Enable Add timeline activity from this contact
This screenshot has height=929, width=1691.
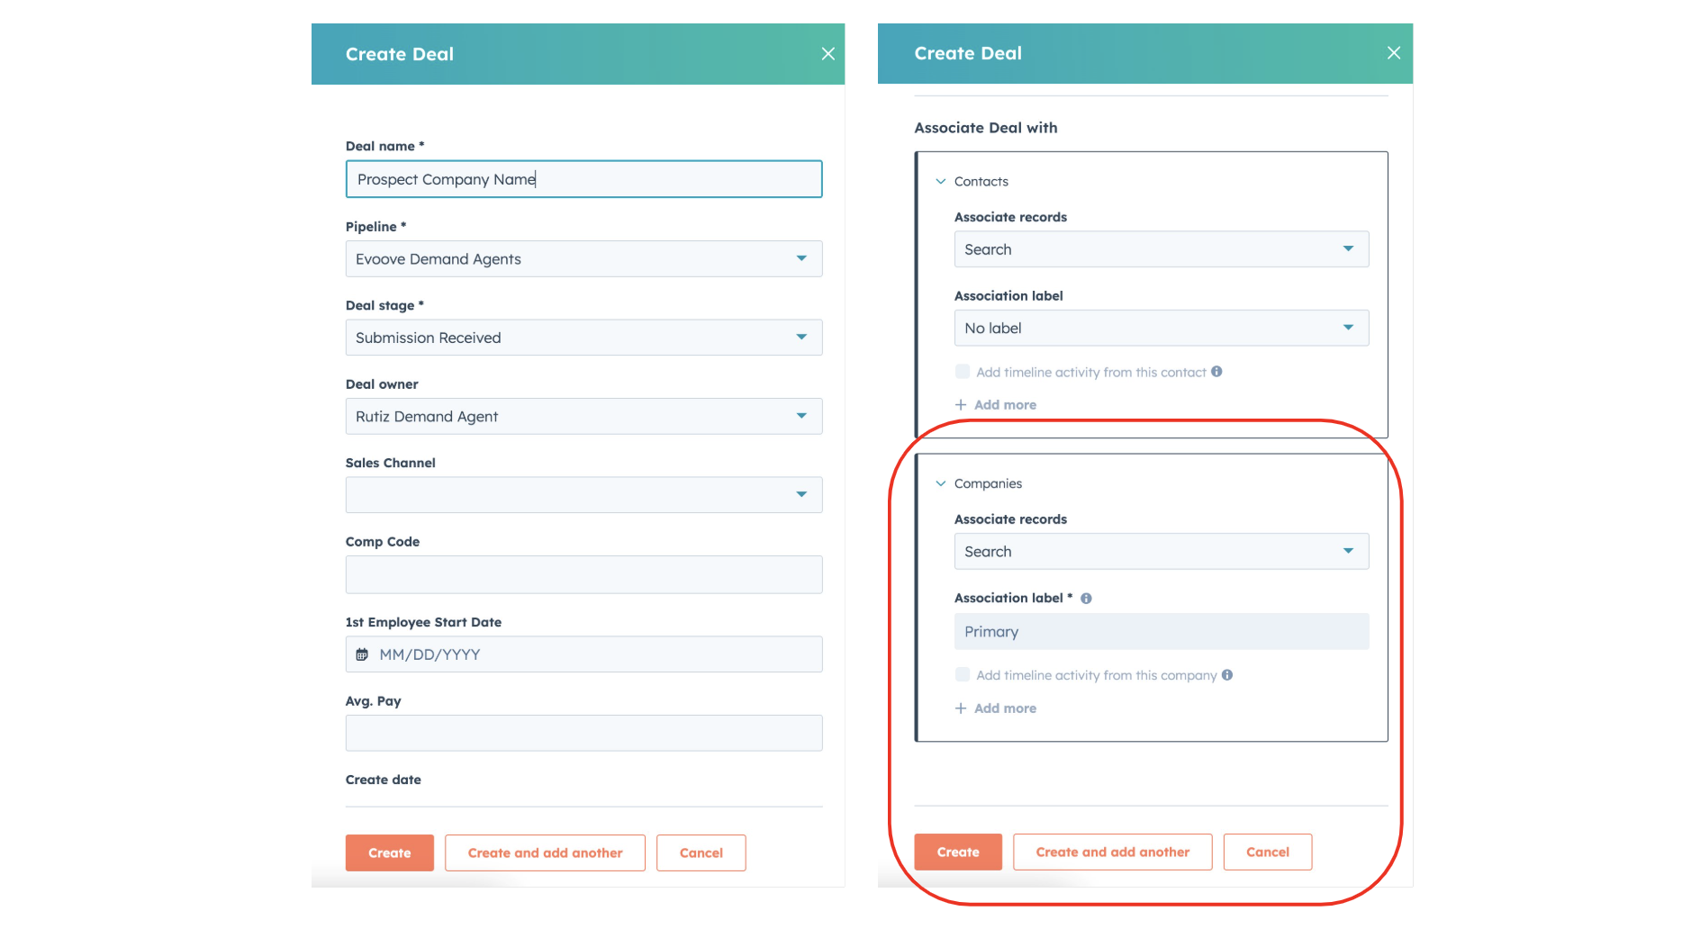click(963, 372)
